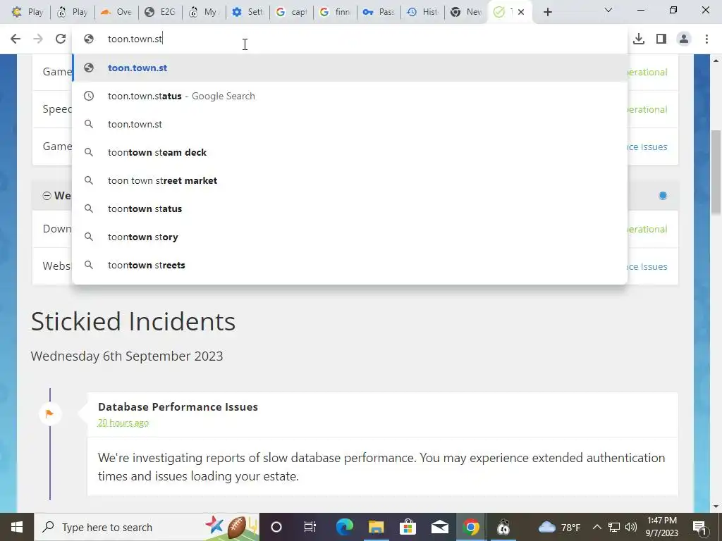
Task: Expand the tab search chevron
Action: point(608,10)
